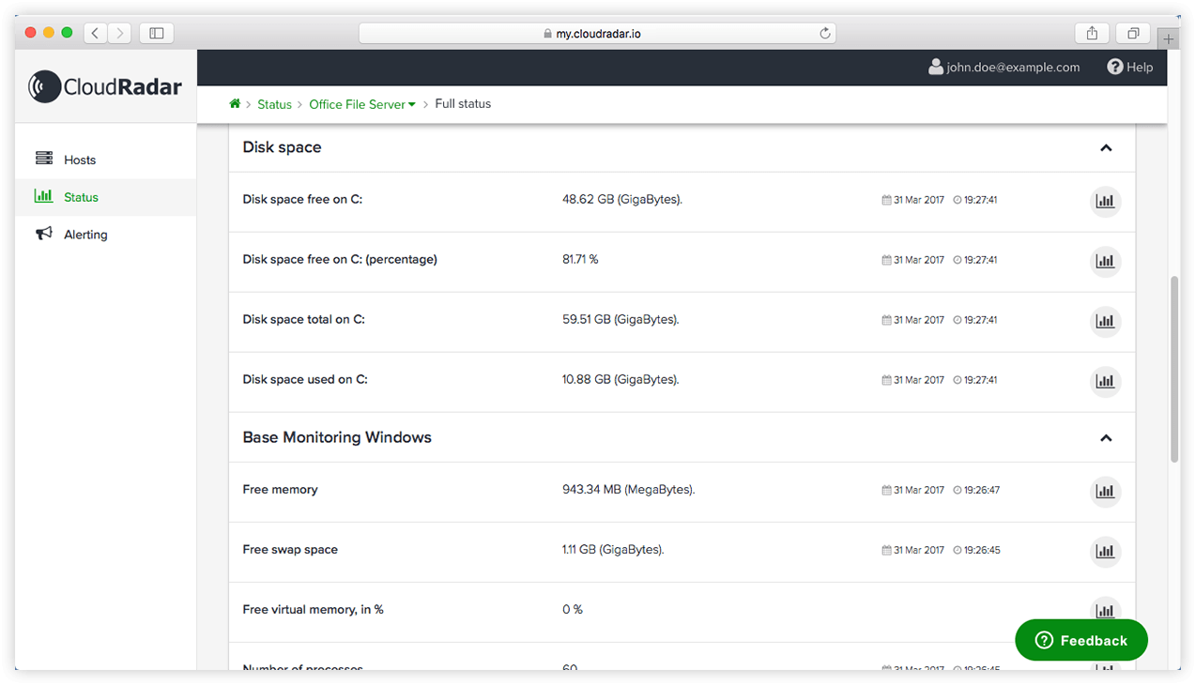Screen dimensions: 1195x685
Task: Click the Safari share button
Action: (1092, 33)
